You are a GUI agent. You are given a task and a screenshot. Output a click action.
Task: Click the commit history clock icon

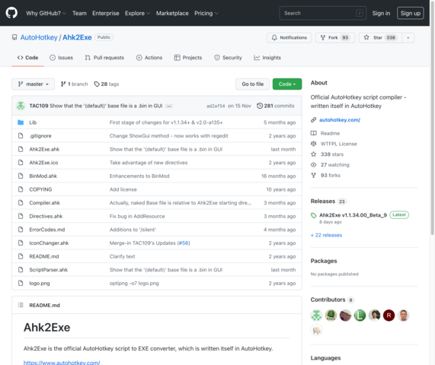(x=260, y=106)
